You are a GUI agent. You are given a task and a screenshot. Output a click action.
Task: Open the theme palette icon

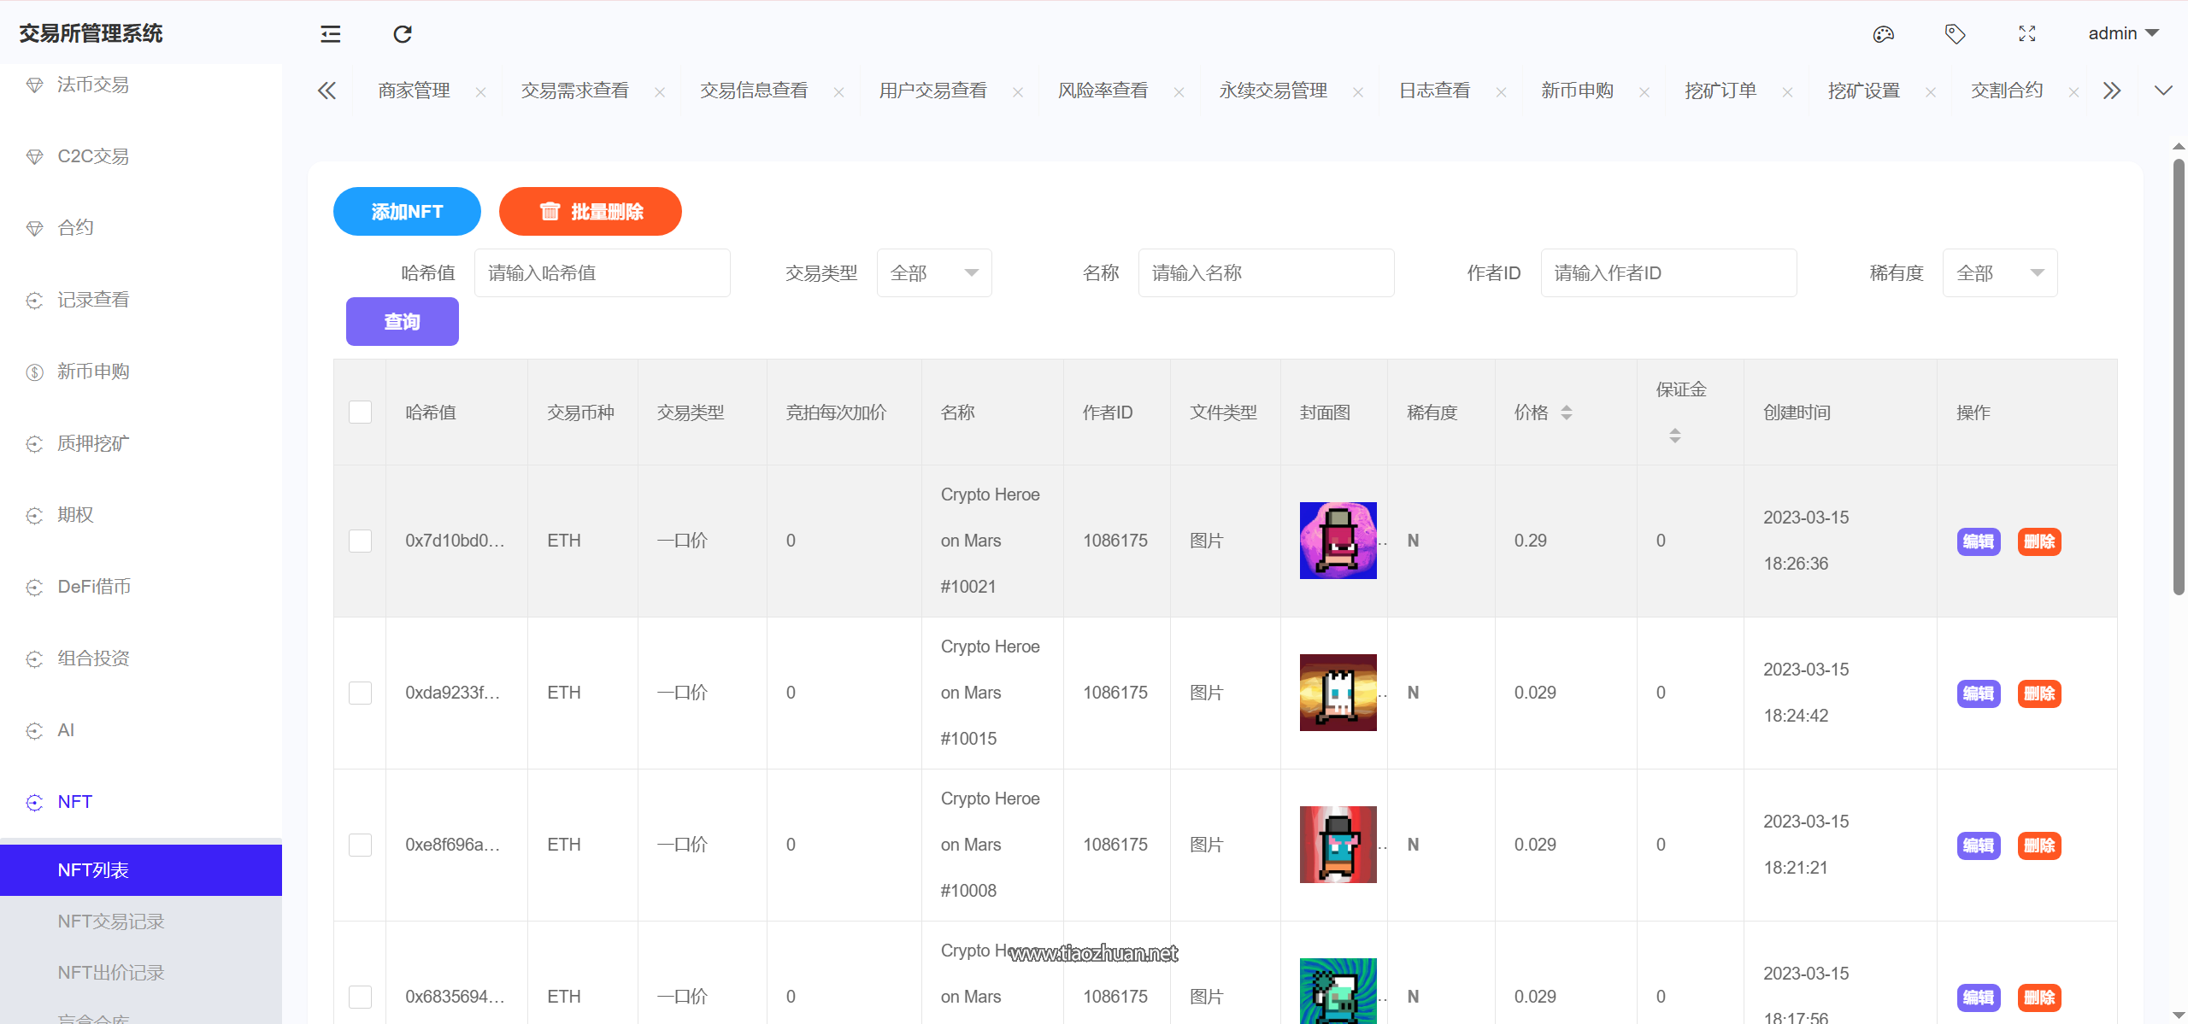tap(1884, 34)
